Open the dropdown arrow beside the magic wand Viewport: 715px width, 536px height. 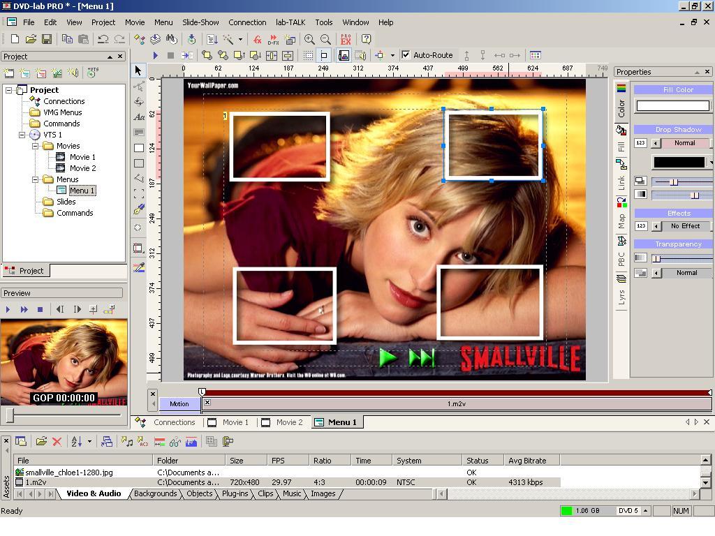[x=240, y=39]
